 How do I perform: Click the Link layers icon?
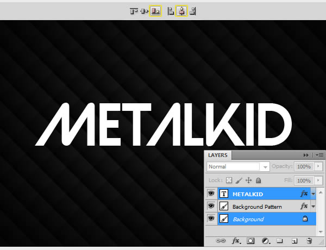tap(221, 241)
